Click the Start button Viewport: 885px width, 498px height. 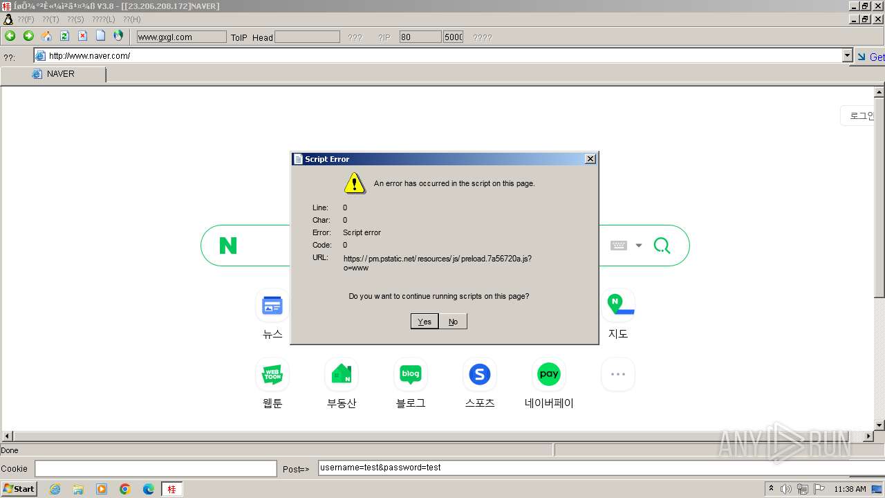tap(19, 489)
